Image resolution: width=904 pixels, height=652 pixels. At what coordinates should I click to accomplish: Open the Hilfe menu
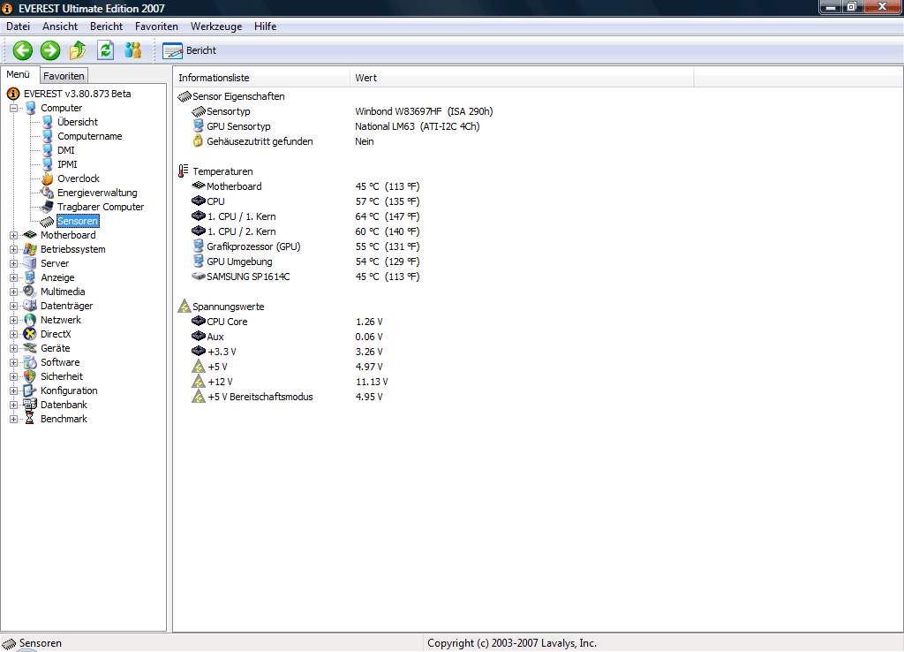265,27
